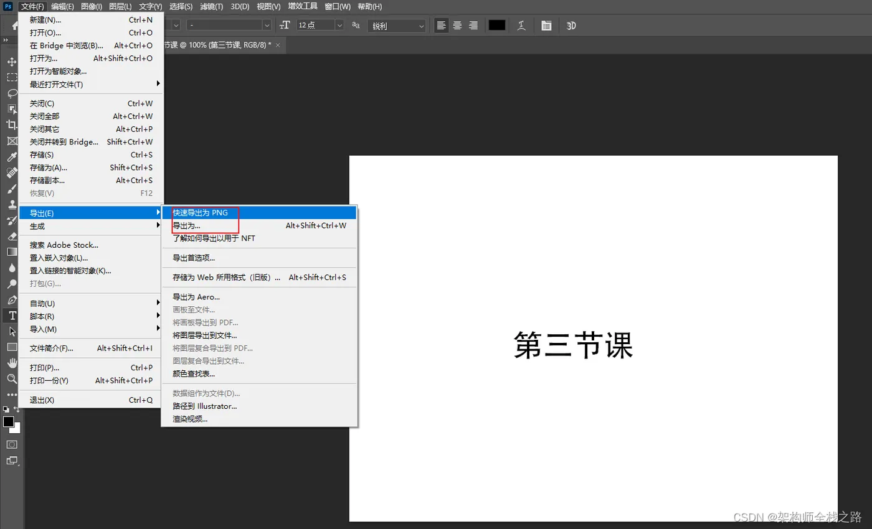This screenshot has height=529, width=872.
Task: Select the Frame tool
Action: (x=12, y=141)
